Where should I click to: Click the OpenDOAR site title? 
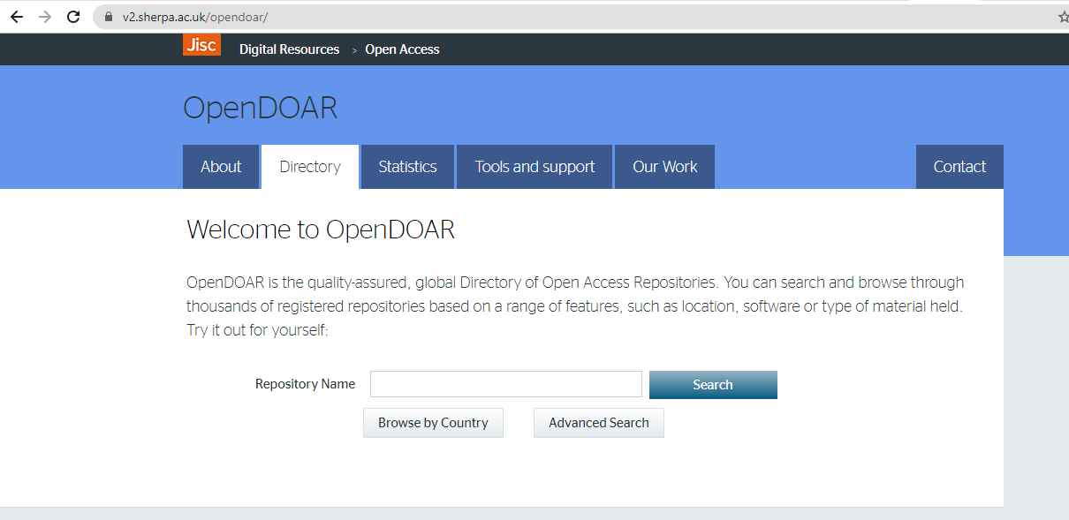[x=260, y=109]
